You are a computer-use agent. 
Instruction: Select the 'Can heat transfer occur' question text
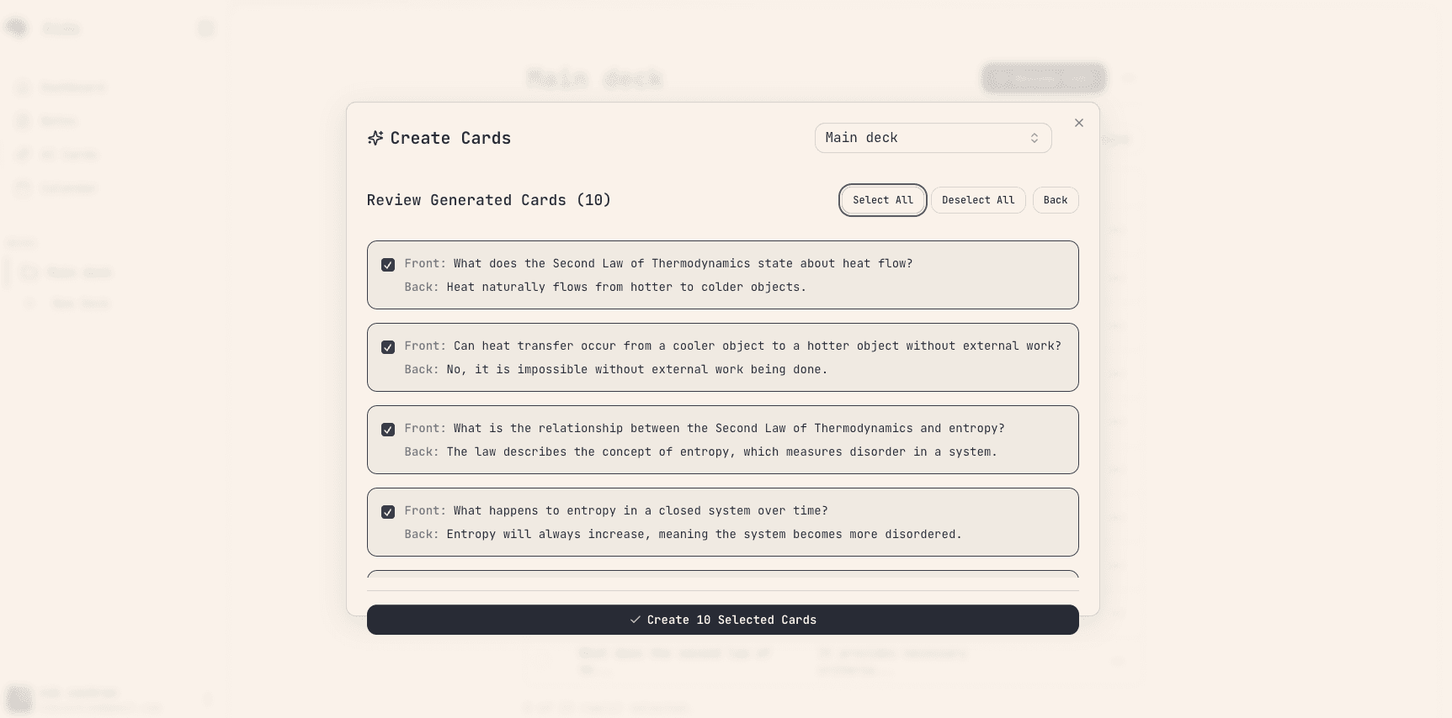(x=757, y=346)
